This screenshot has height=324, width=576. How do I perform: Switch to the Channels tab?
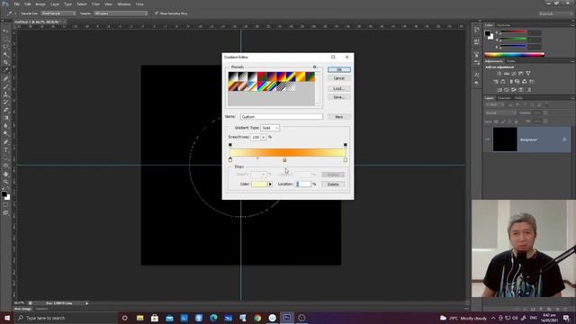point(504,98)
